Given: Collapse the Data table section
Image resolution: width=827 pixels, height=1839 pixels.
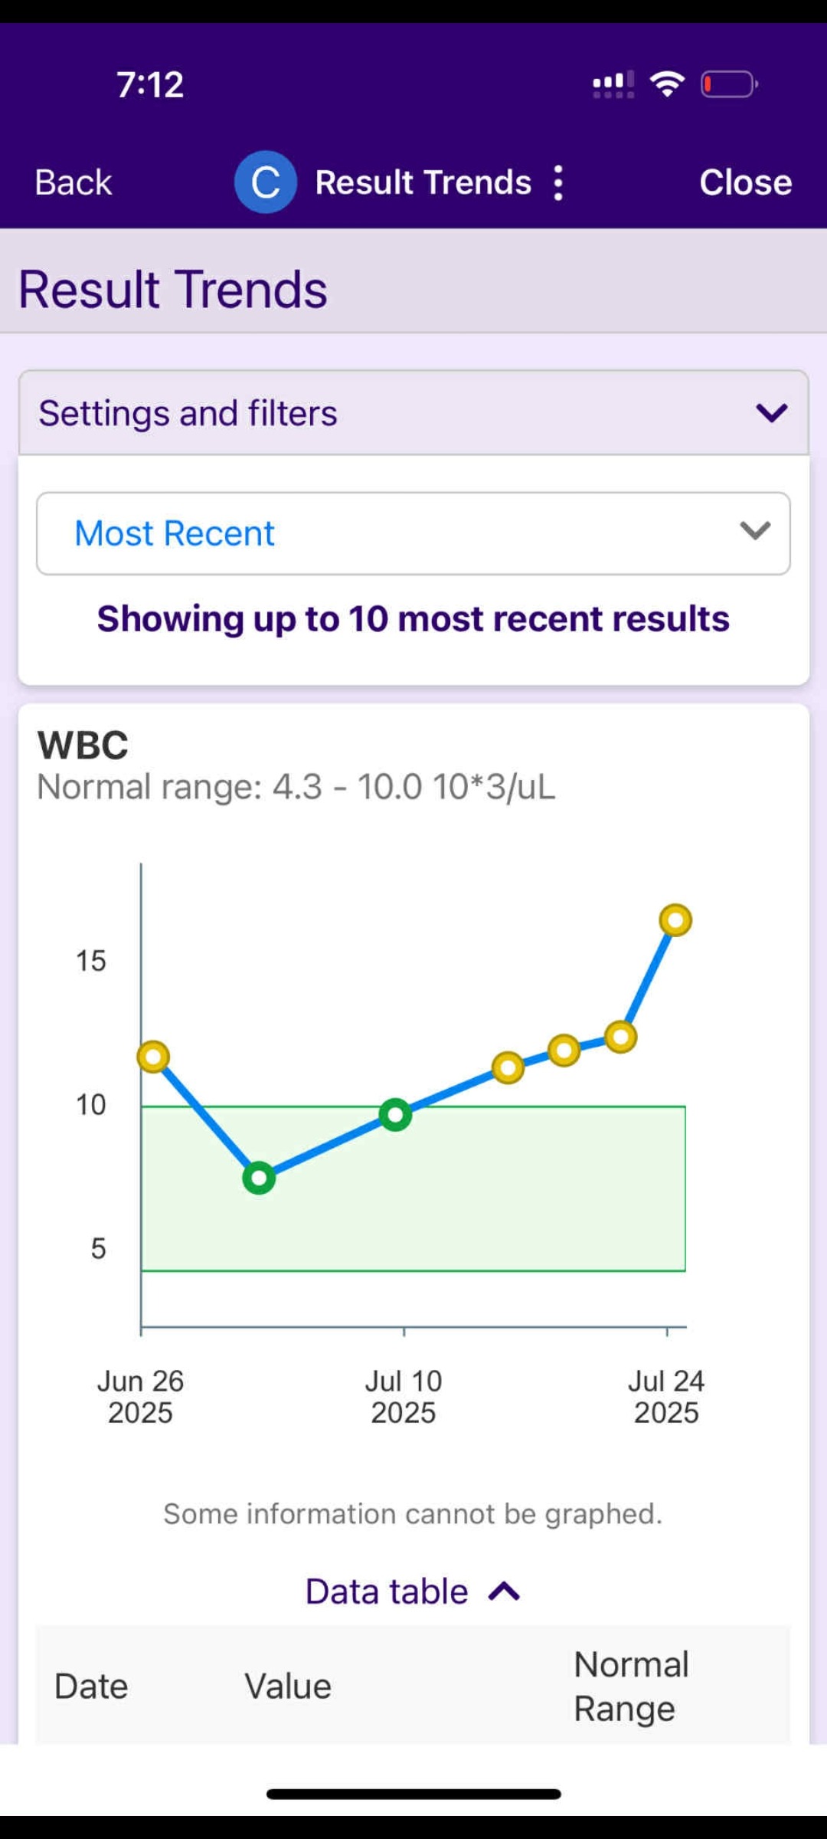Looking at the screenshot, I should (x=413, y=1592).
